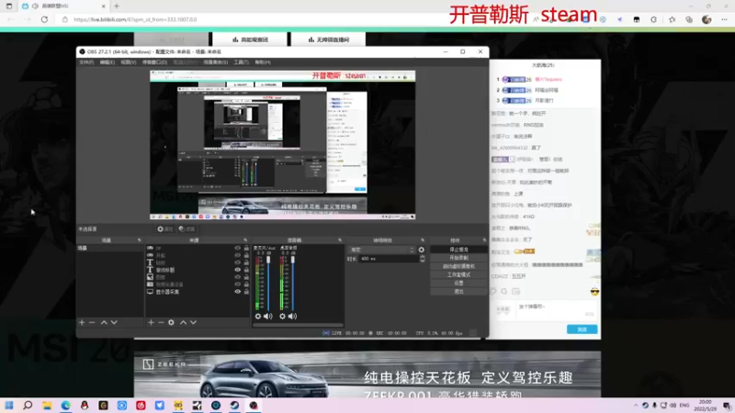Open File Explorer from the taskbar
Screen dimensions: 735x413
[47, 405]
